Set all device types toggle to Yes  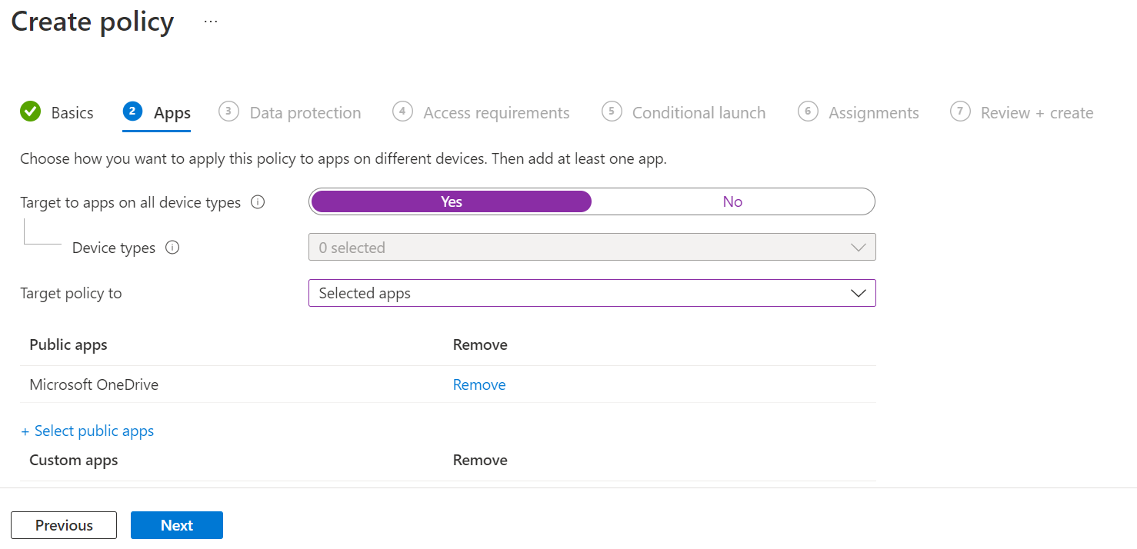451,201
